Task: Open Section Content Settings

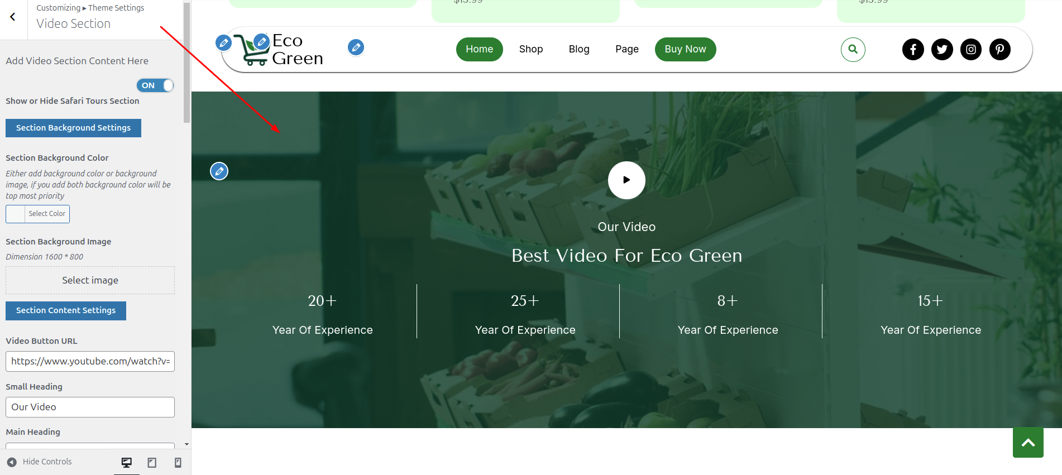Action: coord(66,310)
